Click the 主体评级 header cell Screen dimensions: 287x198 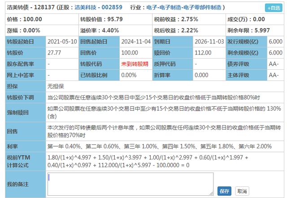246,75
